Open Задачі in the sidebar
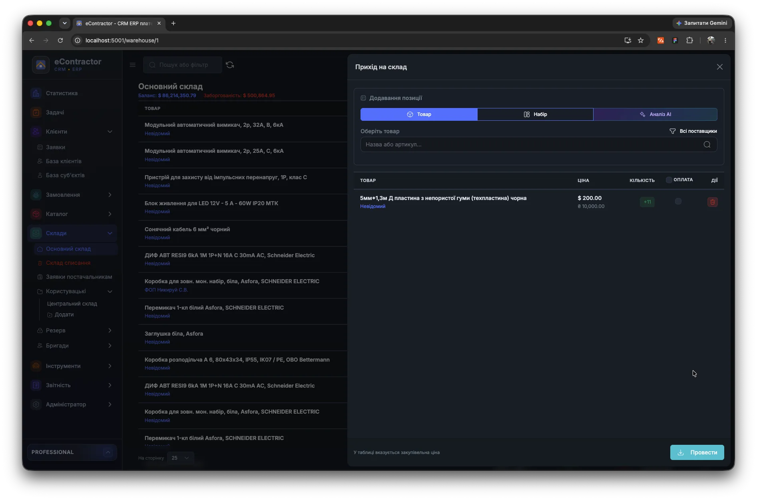 (x=55, y=112)
